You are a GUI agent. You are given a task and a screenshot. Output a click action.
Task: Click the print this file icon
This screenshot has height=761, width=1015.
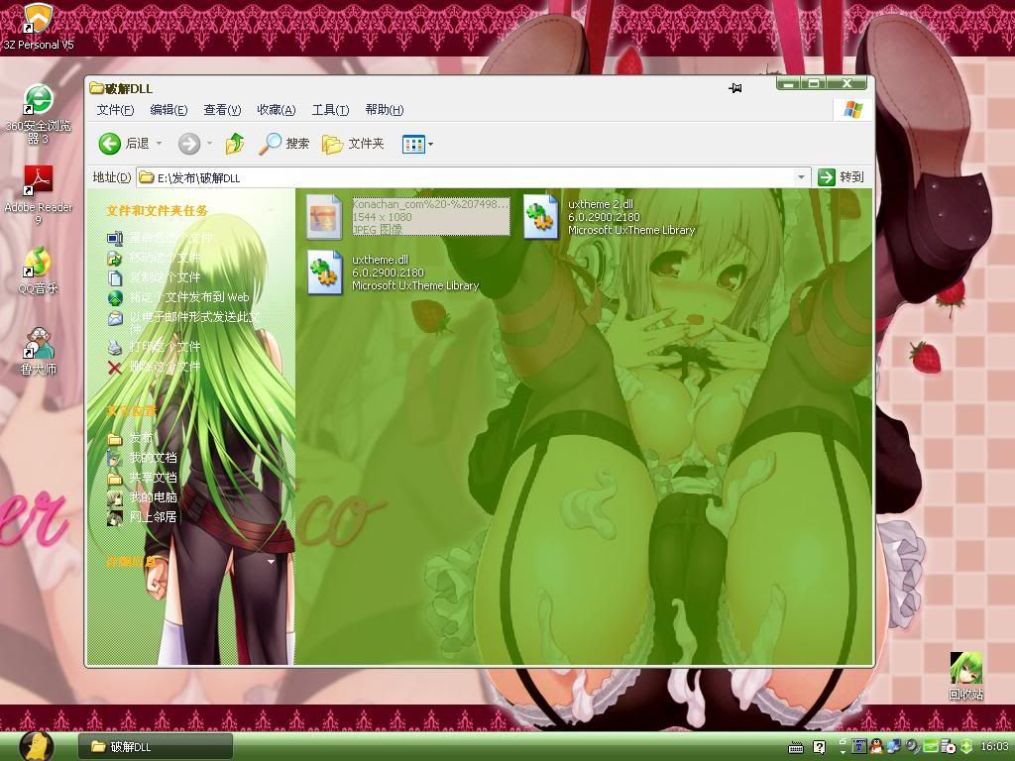115,348
